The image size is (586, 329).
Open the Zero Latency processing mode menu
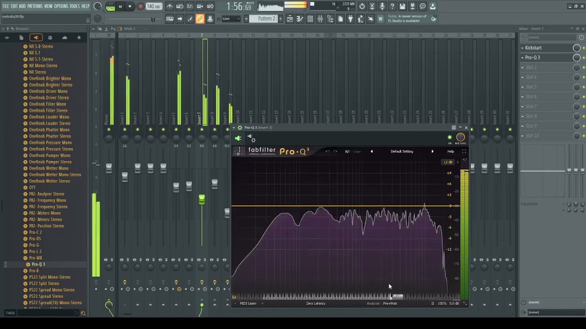pos(316,303)
